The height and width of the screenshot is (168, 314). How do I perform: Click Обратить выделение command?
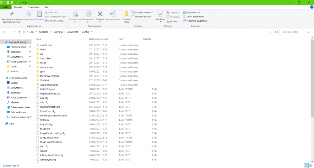coord(195,21)
